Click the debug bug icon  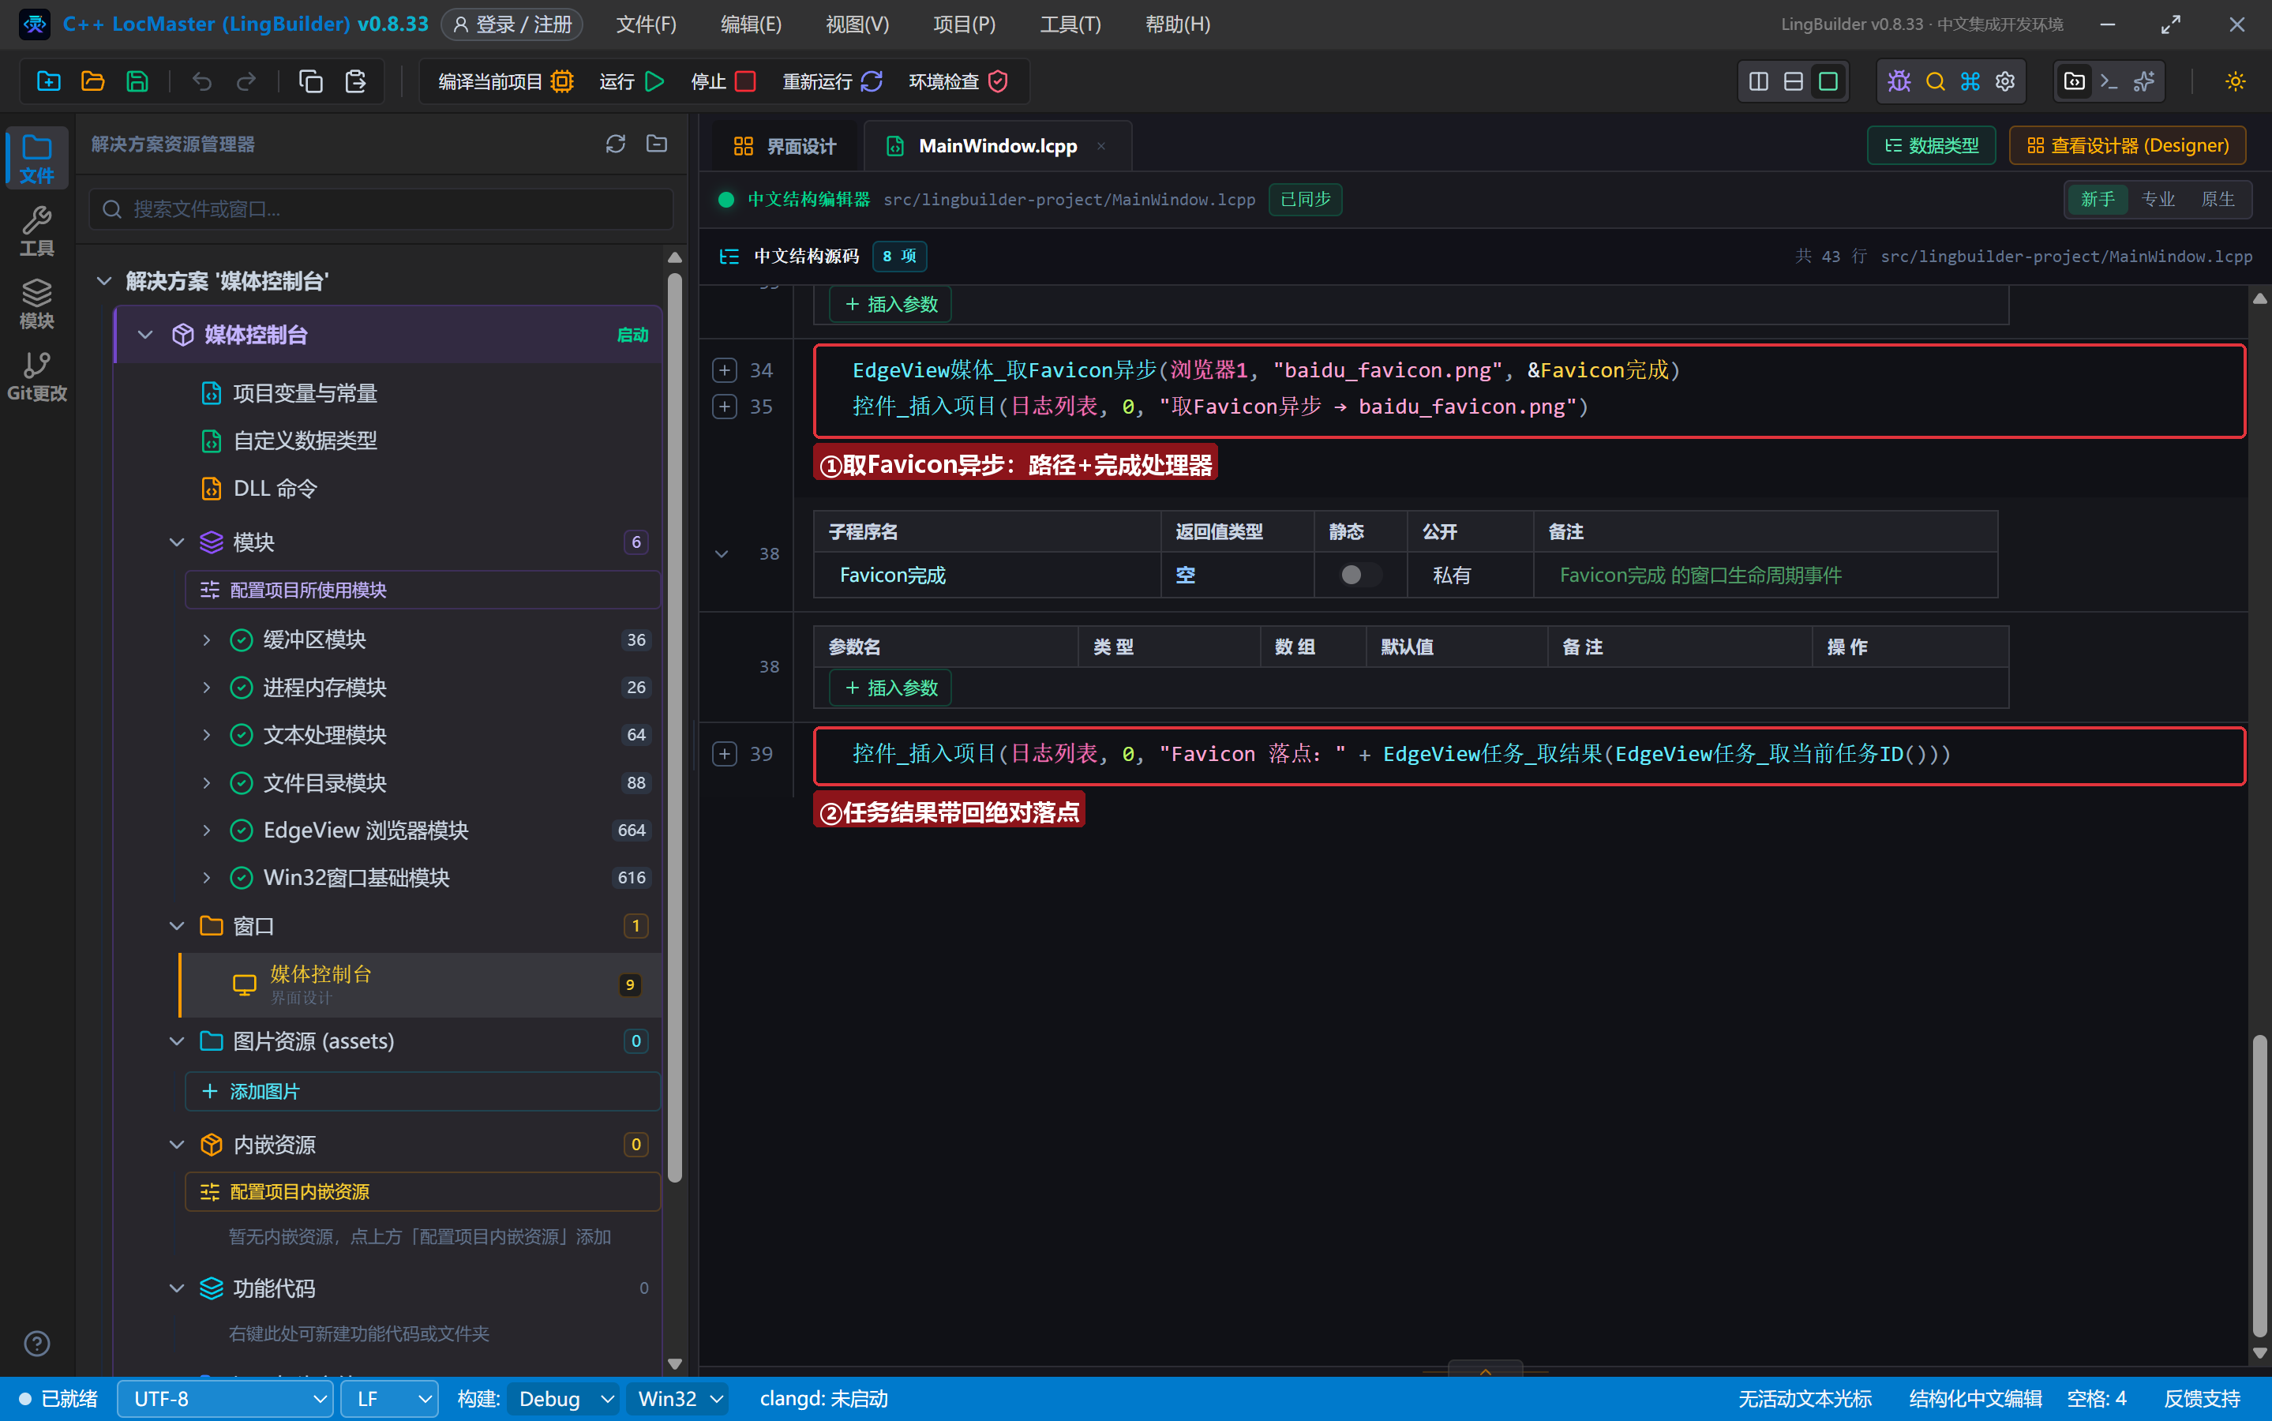click(1899, 82)
